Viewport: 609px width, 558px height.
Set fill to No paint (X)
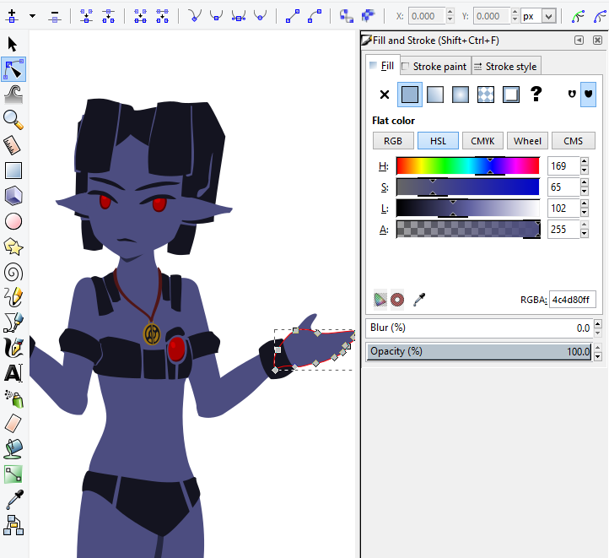coord(385,95)
